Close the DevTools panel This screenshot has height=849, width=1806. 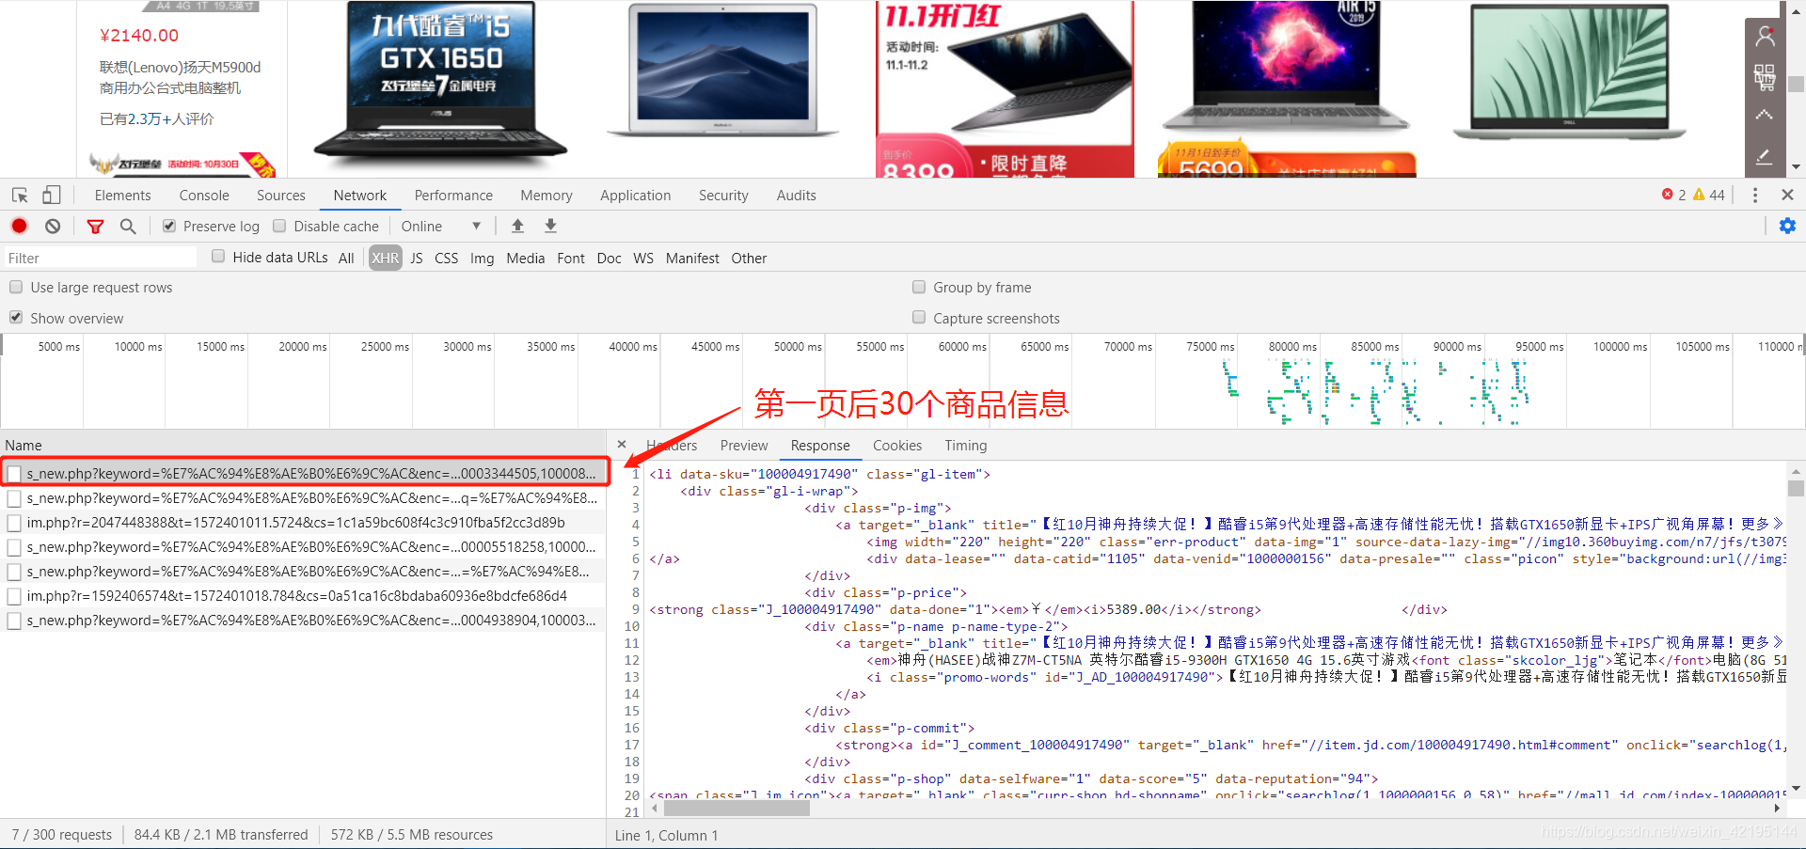[x=1787, y=195]
